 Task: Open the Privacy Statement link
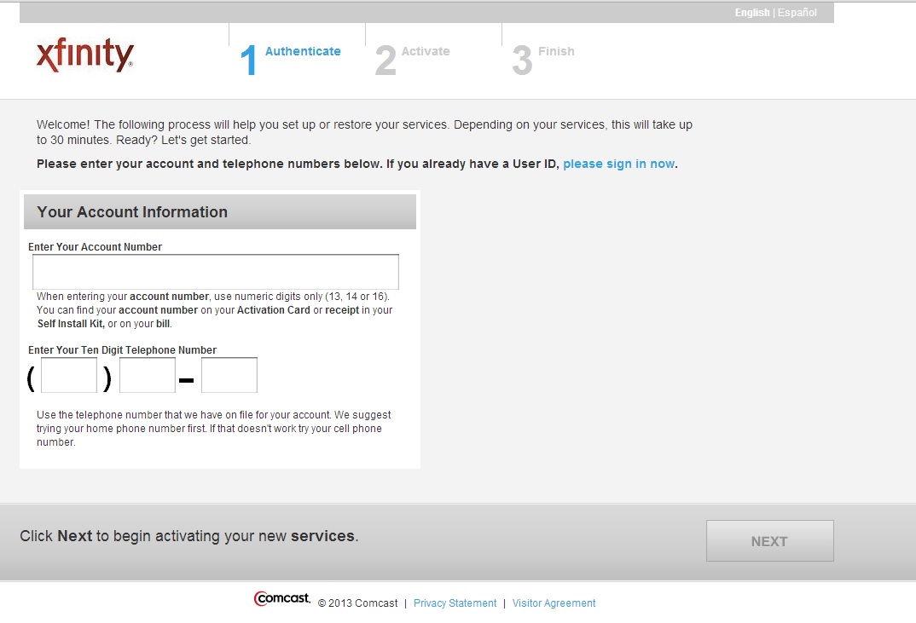(x=455, y=603)
